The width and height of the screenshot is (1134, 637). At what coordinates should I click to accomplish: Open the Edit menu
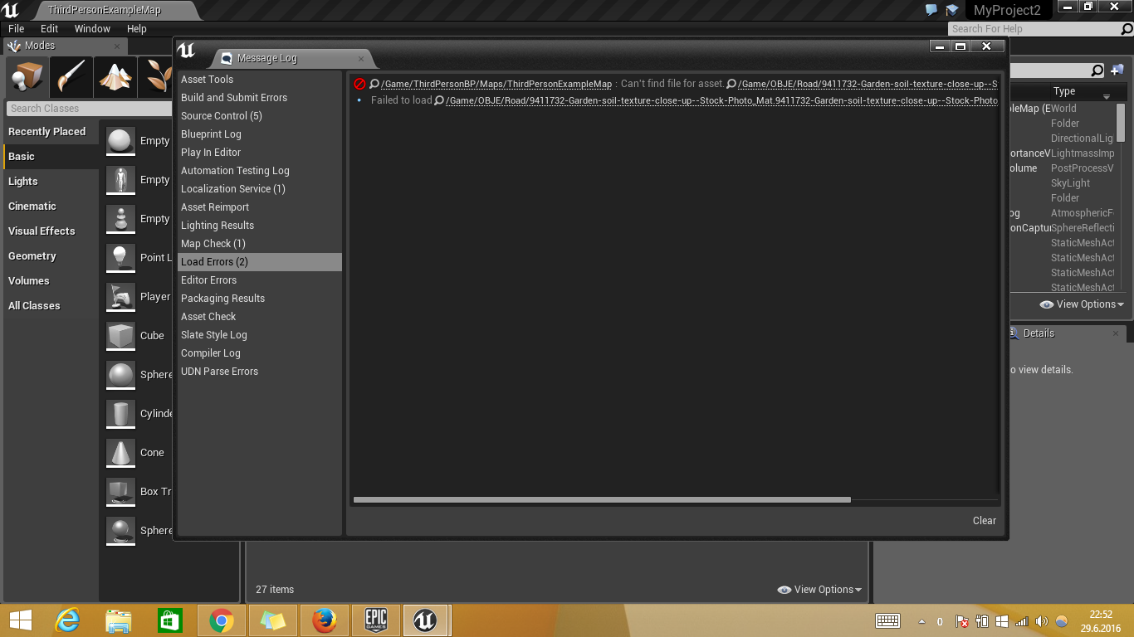(50, 28)
